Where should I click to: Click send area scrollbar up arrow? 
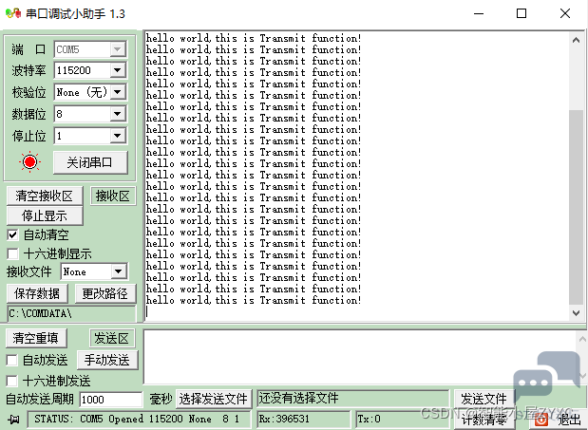(582, 339)
